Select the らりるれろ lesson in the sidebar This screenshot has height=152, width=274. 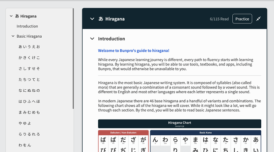[x=29, y=134]
